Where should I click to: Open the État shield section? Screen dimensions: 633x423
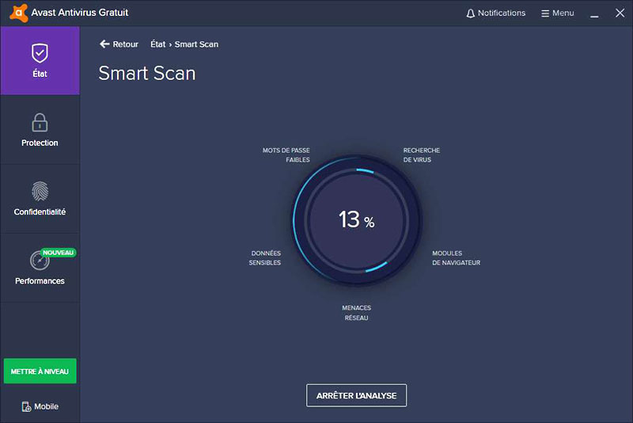40,61
